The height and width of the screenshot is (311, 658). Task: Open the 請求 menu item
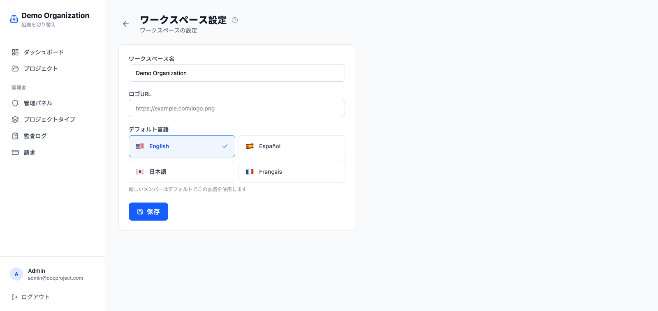(52, 152)
